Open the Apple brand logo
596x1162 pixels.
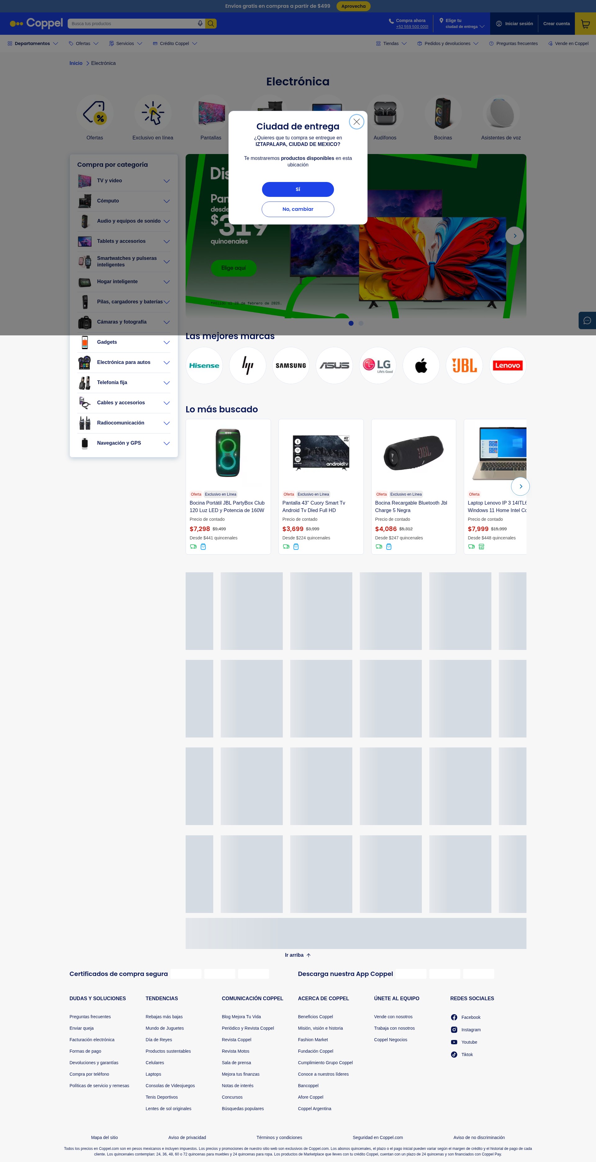point(421,365)
